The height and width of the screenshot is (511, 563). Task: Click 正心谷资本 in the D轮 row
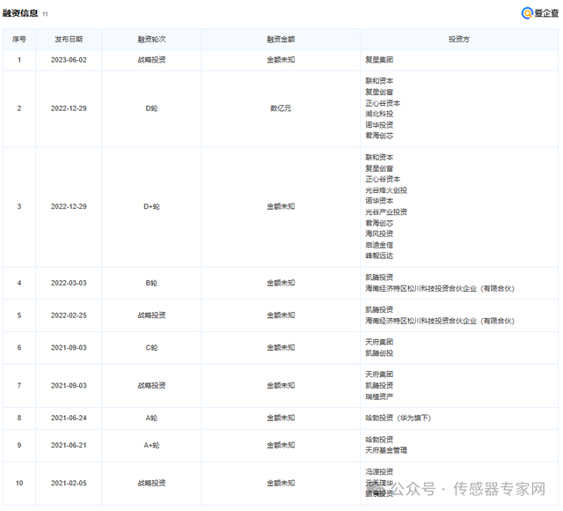click(383, 103)
